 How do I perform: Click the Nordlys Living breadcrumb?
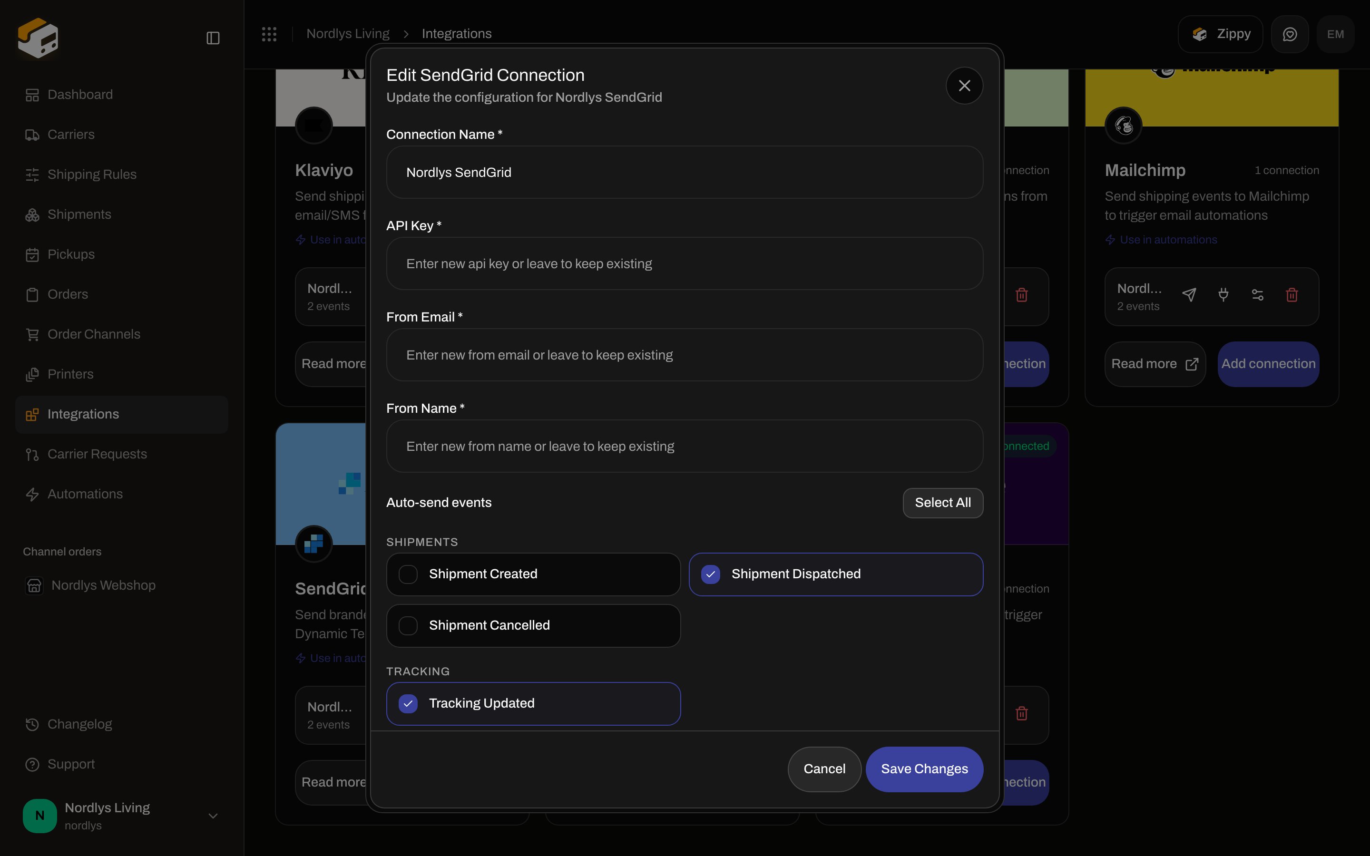tap(348, 34)
